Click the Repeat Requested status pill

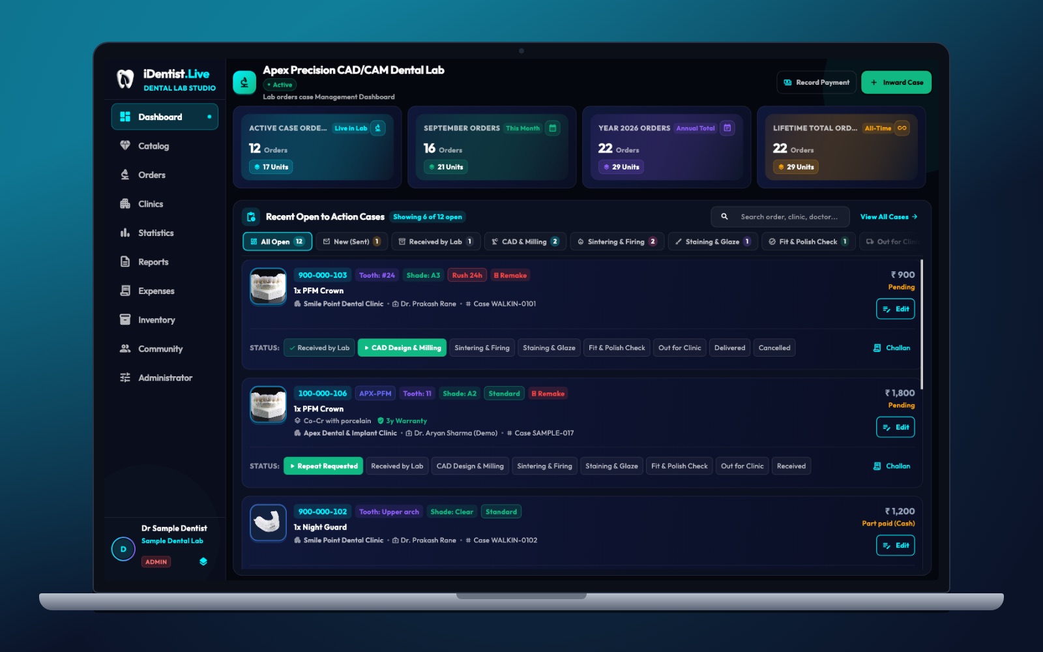pyautogui.click(x=323, y=466)
